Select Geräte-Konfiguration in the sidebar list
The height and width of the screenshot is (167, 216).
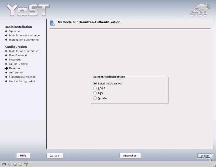point(22,81)
